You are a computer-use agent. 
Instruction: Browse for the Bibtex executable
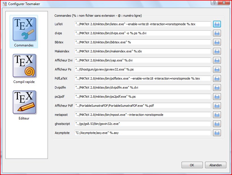coord(217,42)
